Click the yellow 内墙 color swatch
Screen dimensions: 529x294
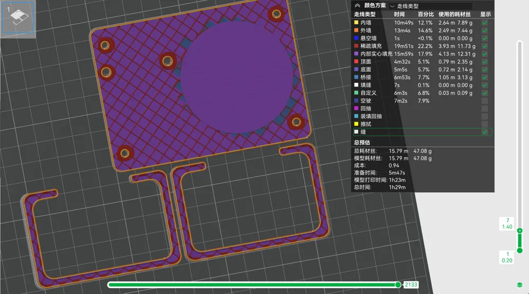(356, 23)
